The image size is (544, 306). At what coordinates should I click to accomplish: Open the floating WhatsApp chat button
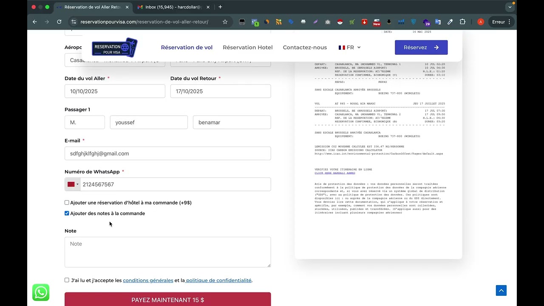41,292
